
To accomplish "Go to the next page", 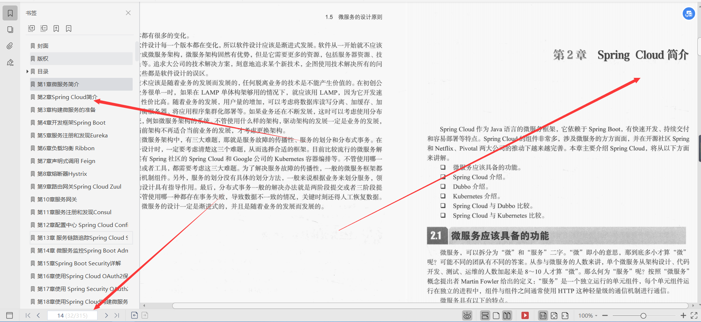I will pos(106,315).
